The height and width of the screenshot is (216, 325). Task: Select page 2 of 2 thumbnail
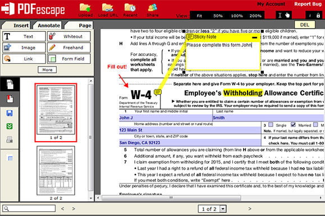point(56,171)
